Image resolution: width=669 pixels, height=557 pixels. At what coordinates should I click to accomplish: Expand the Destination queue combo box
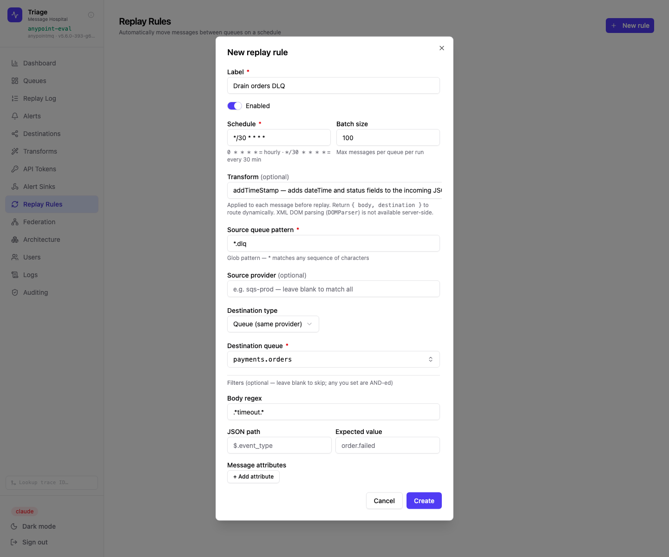[334, 359]
